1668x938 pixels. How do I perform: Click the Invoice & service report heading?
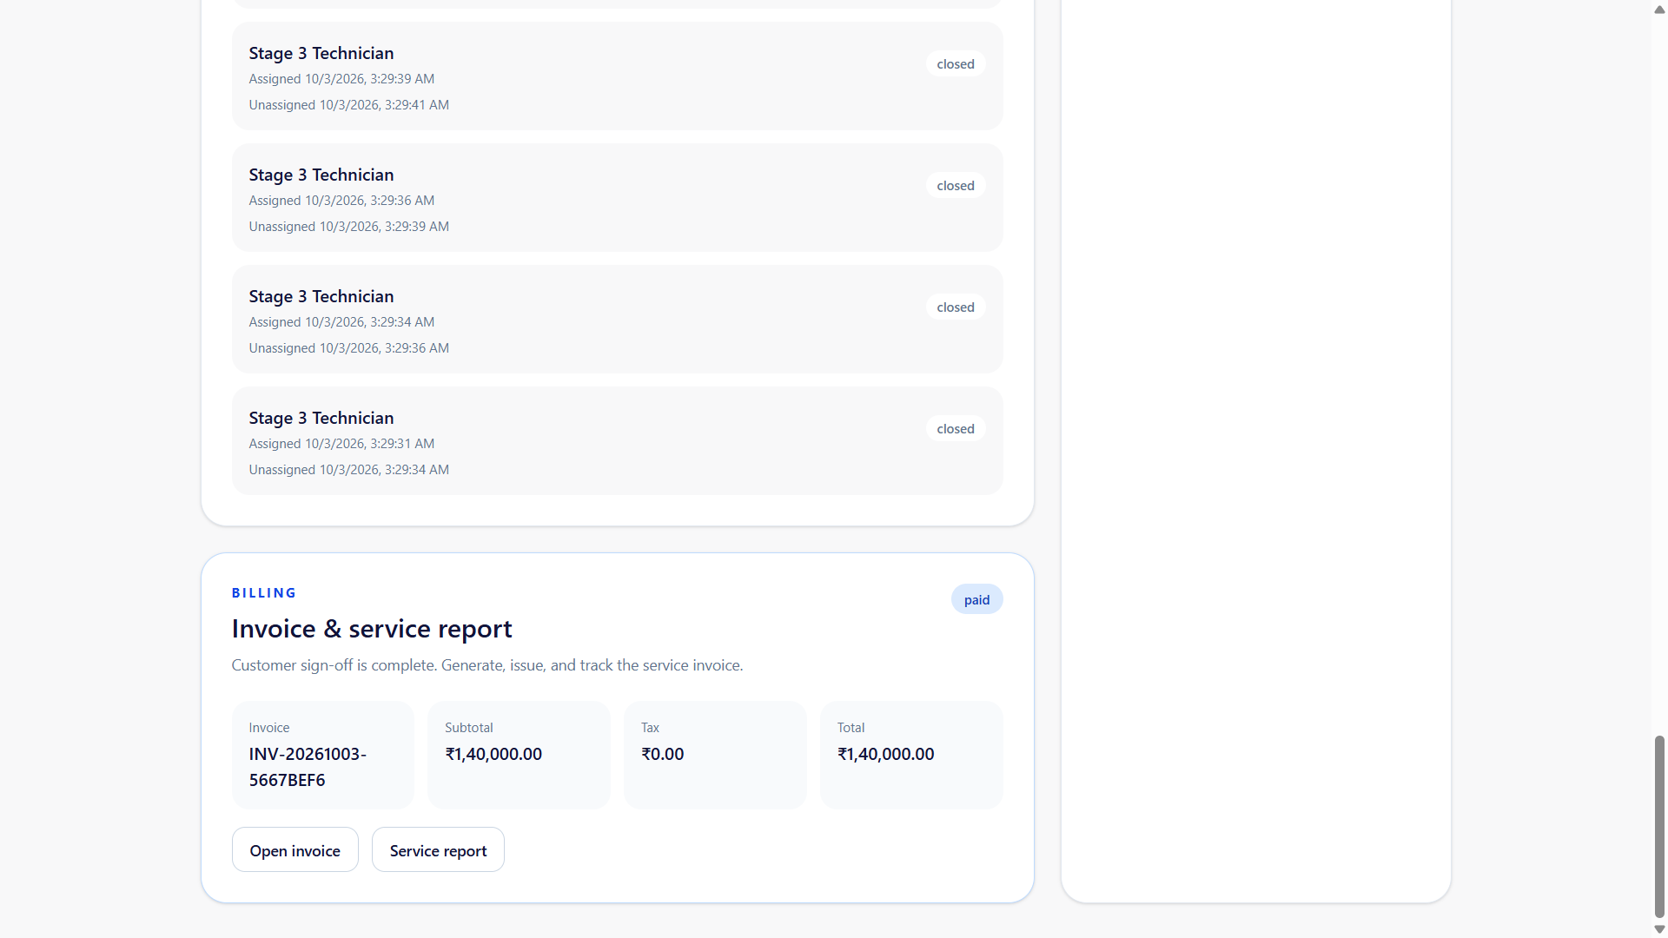pos(372,629)
